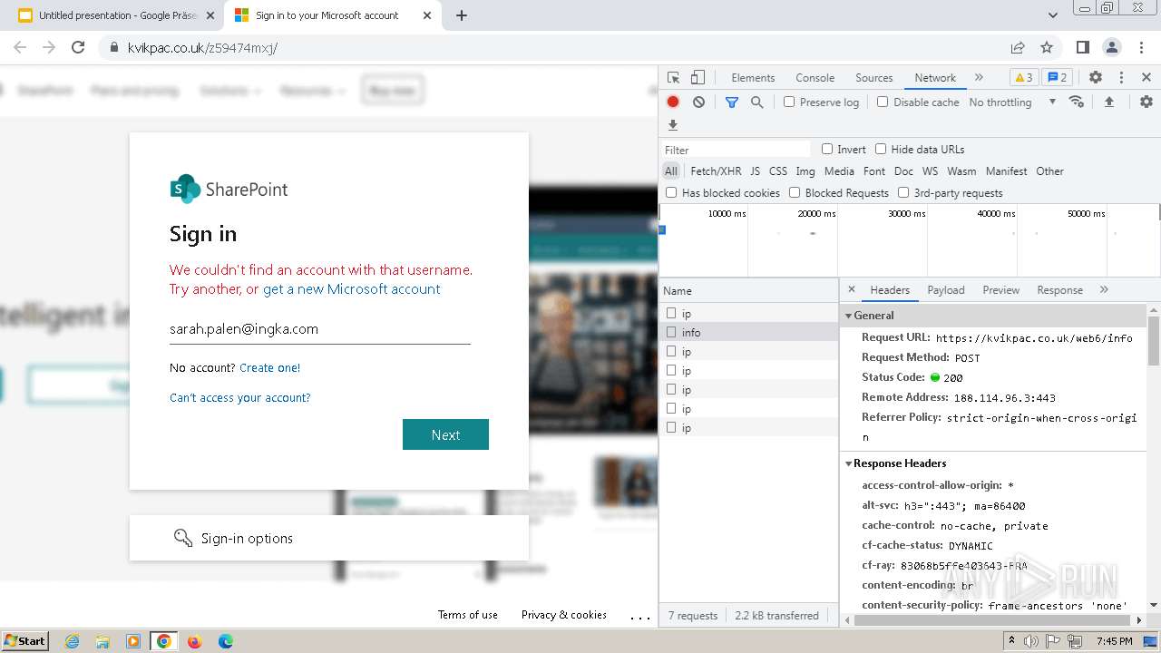Click the Windows Start button

(x=24, y=640)
